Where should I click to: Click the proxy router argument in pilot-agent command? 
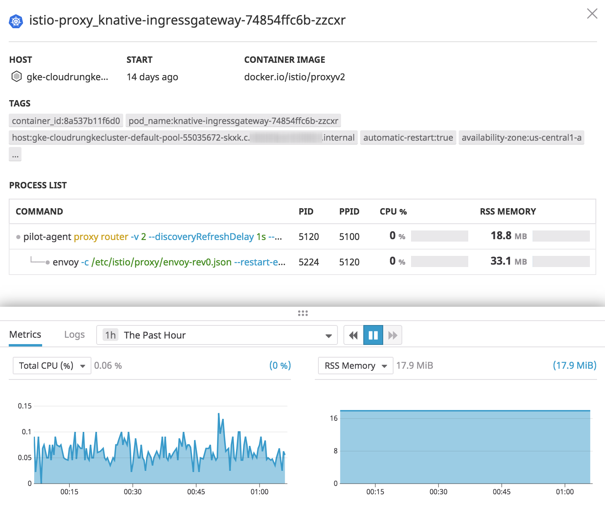[x=101, y=236]
